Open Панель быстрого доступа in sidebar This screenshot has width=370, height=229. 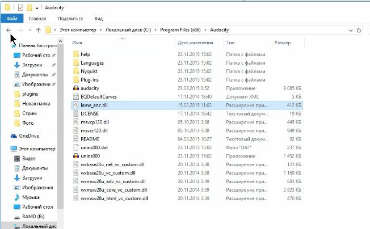point(34,45)
